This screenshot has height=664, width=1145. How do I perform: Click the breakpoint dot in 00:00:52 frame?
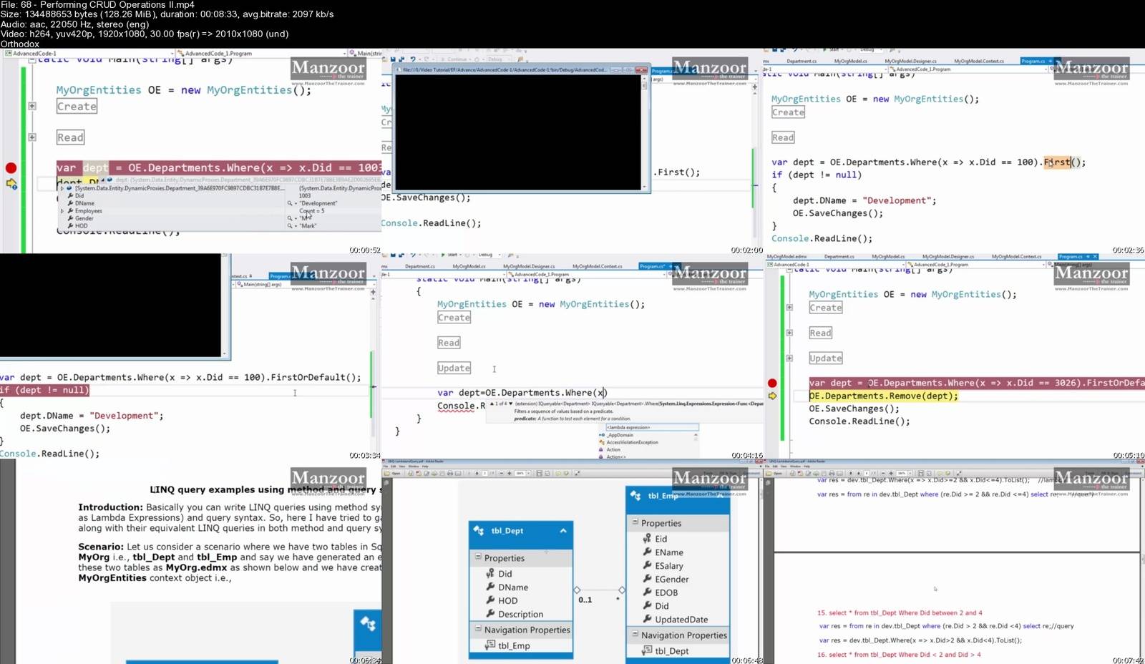coord(11,168)
